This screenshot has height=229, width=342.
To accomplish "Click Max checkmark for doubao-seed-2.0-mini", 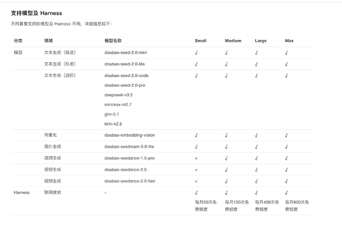I will pos(286,53).
